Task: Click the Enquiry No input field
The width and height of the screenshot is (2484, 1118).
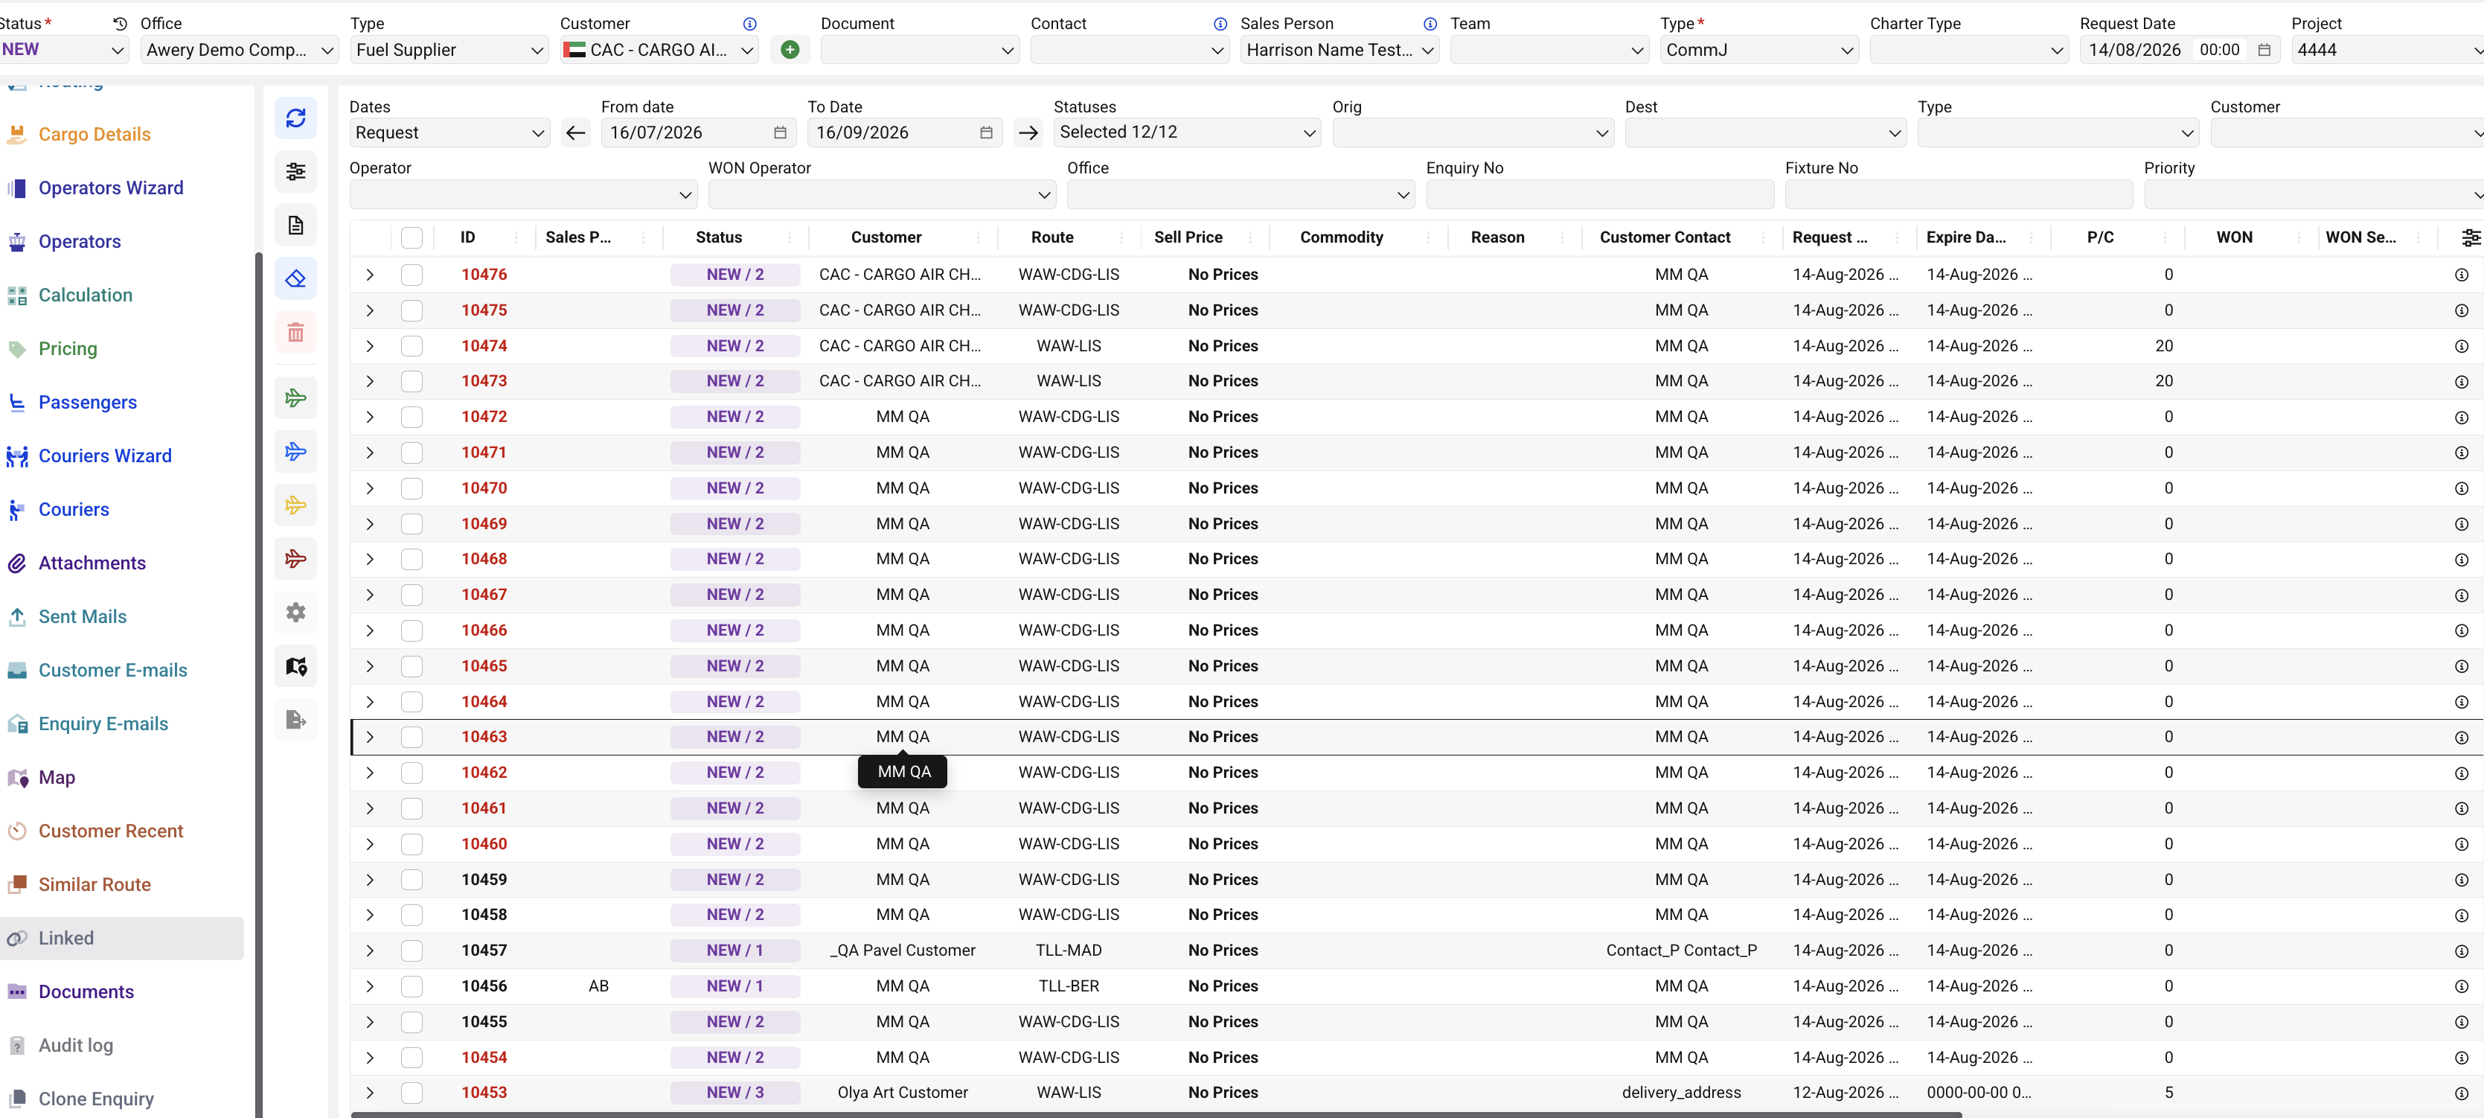Action: coord(1600,195)
